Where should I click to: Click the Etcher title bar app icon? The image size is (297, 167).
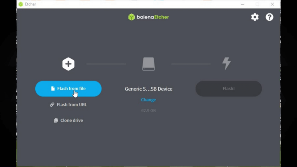point(21,4)
